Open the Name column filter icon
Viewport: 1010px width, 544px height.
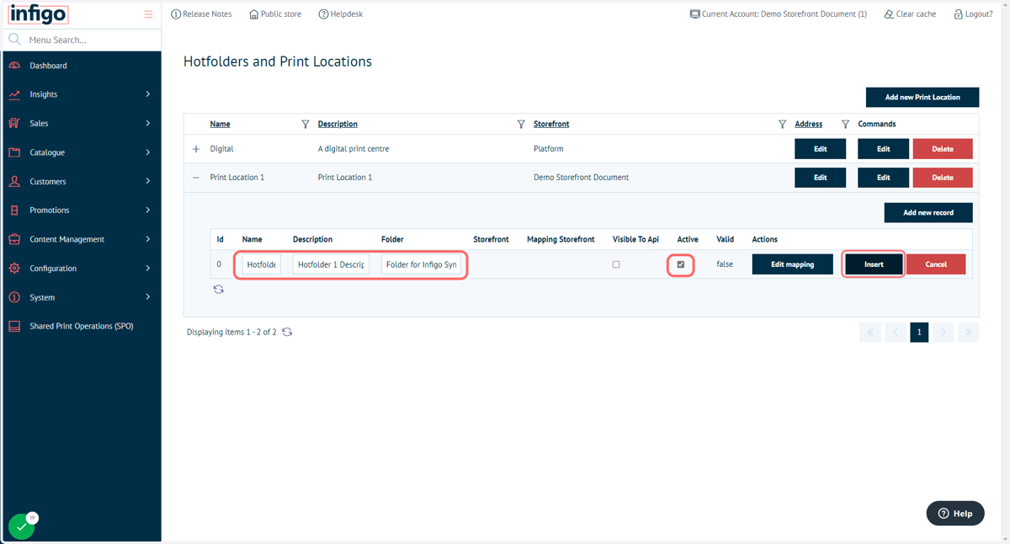tap(306, 124)
